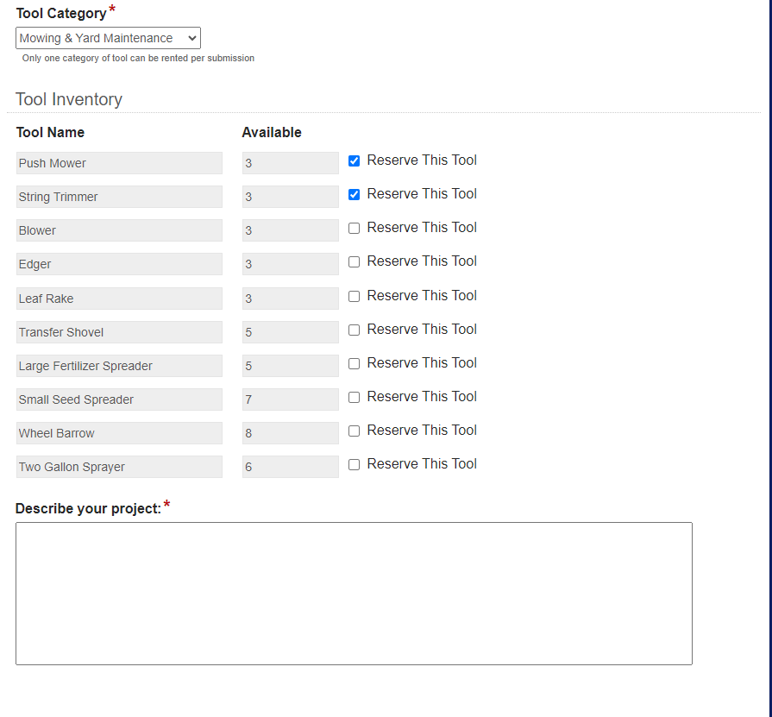
Task: Click the String Trimmer available quantity field
Action: click(291, 197)
